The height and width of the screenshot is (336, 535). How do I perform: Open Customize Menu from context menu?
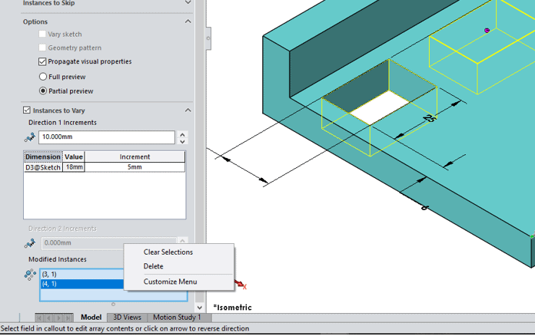pyautogui.click(x=170, y=282)
